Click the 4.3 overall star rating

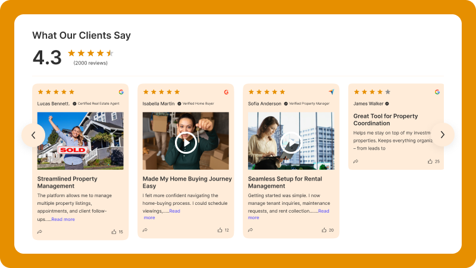90,53
